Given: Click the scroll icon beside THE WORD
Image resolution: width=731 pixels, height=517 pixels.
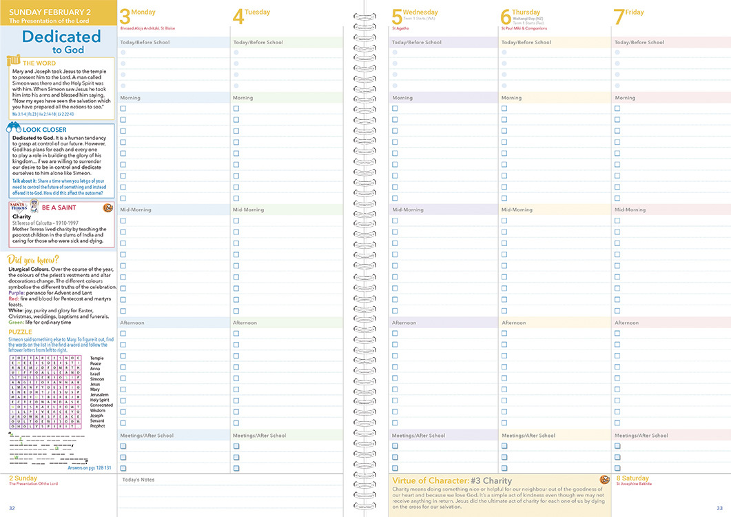Looking at the screenshot, I should pos(14,61).
